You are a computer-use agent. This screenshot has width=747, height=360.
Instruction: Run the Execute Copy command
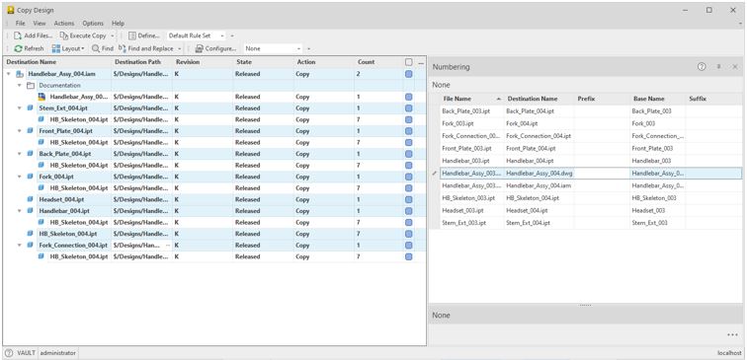point(83,36)
